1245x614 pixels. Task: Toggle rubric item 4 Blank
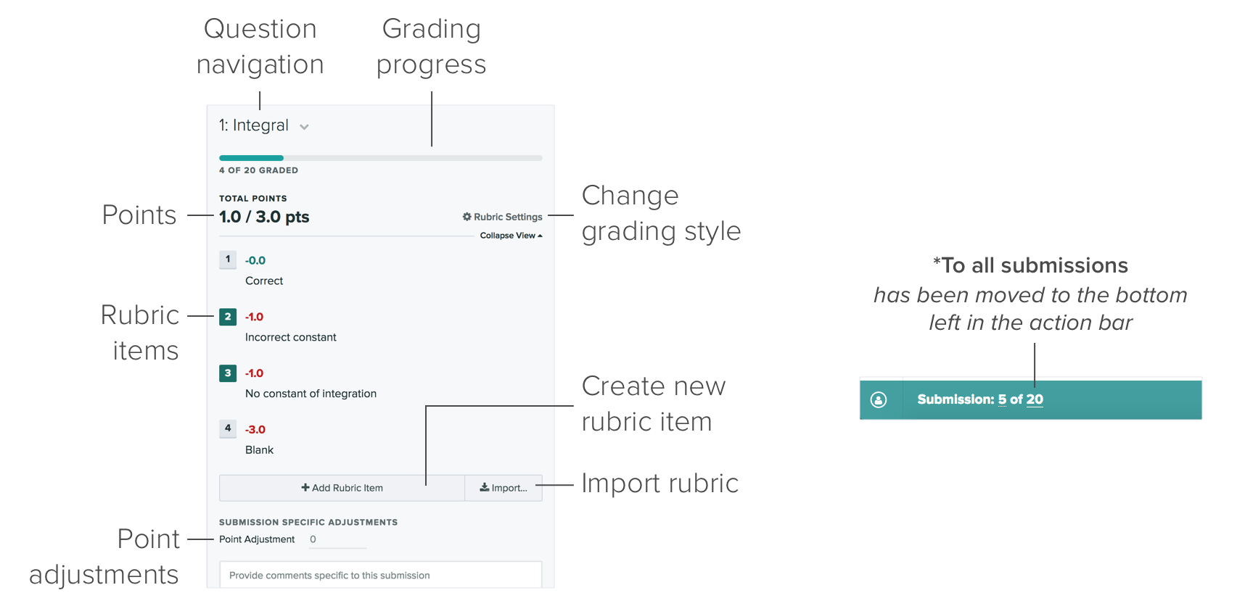tap(228, 428)
